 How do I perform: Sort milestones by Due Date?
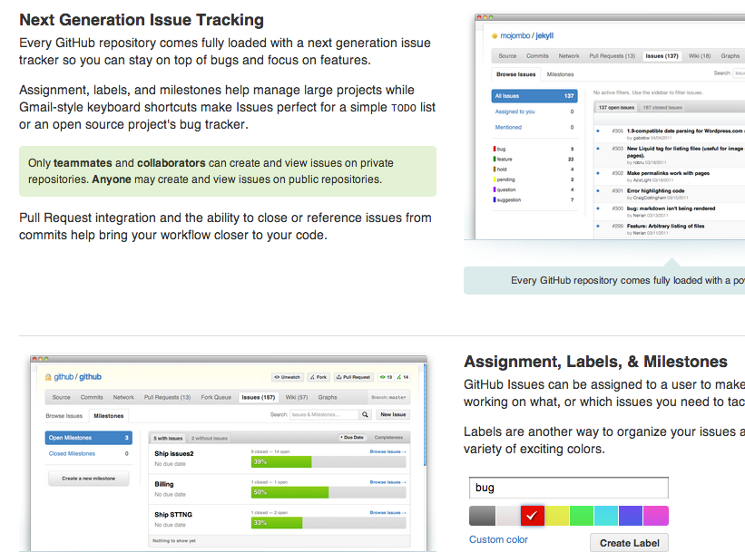click(351, 437)
